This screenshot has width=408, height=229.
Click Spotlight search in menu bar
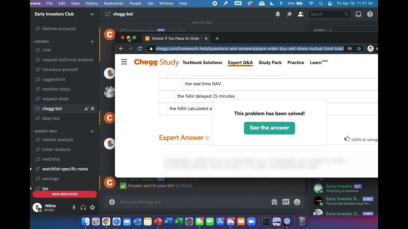[x=321, y=3]
